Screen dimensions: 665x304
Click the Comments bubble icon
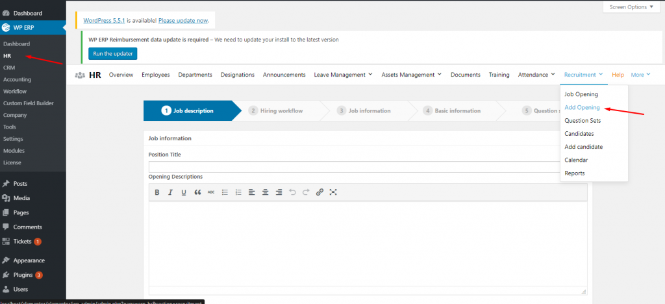6,227
